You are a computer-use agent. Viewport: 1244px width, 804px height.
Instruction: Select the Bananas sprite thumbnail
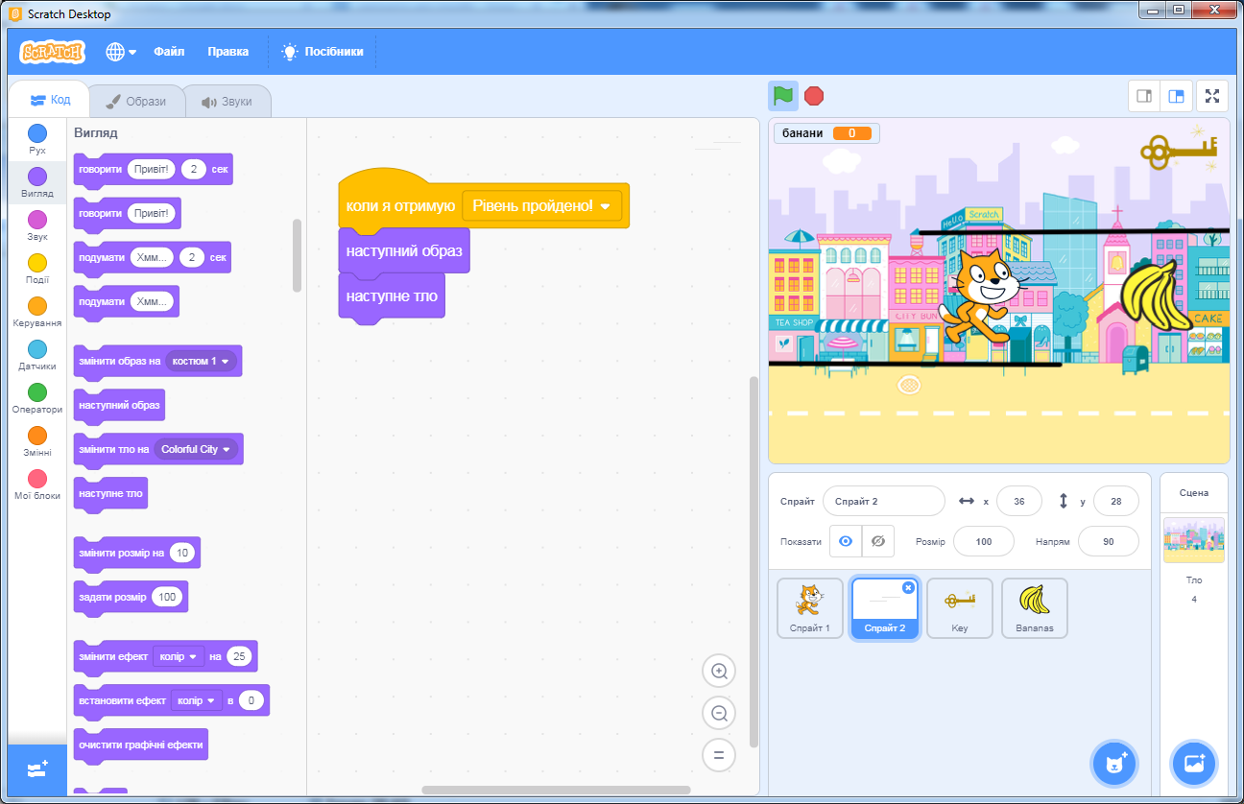click(x=1034, y=607)
